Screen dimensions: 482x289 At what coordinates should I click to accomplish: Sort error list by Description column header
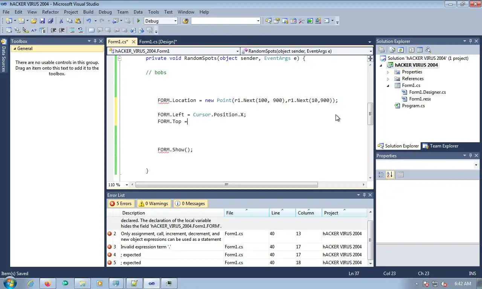[172, 213]
